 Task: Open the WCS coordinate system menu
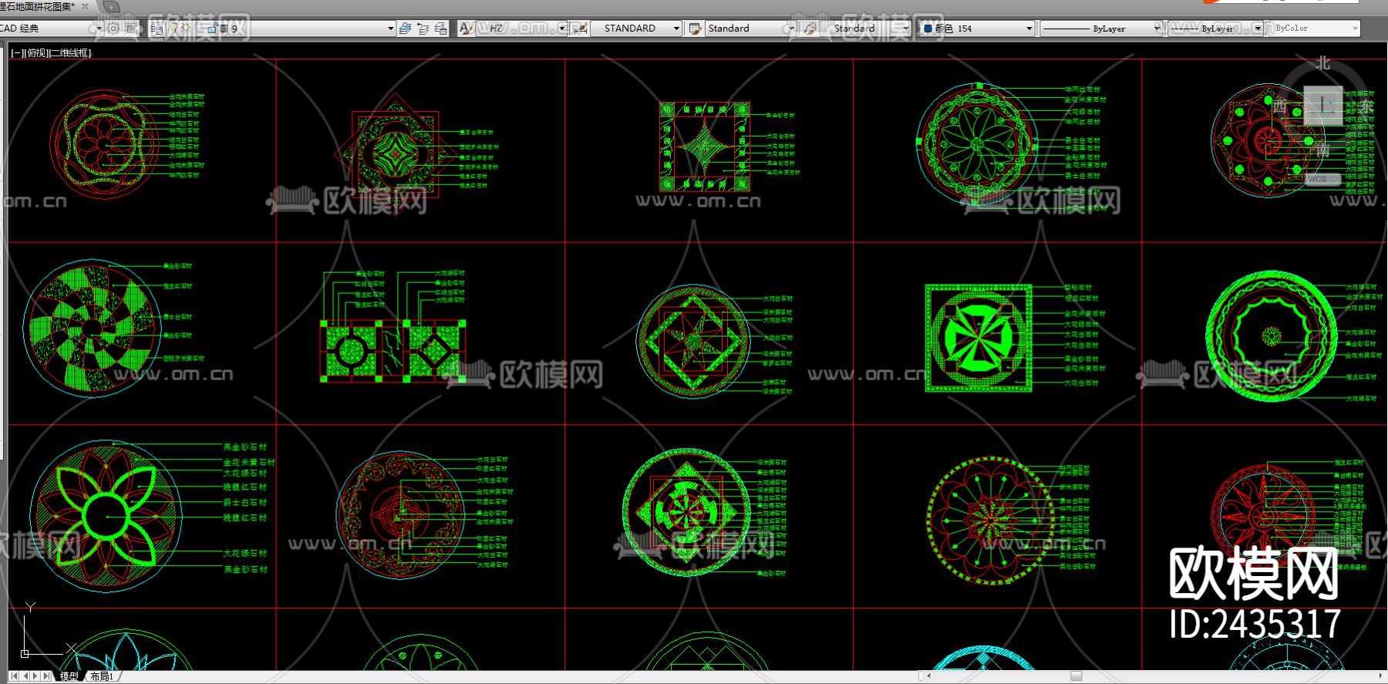[x=1322, y=179]
